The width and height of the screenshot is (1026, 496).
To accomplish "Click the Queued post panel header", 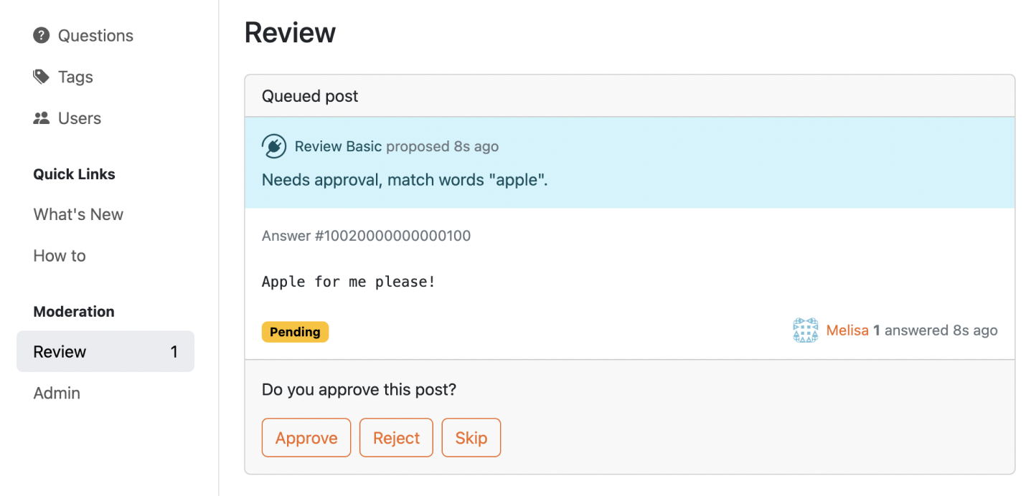I will click(310, 95).
